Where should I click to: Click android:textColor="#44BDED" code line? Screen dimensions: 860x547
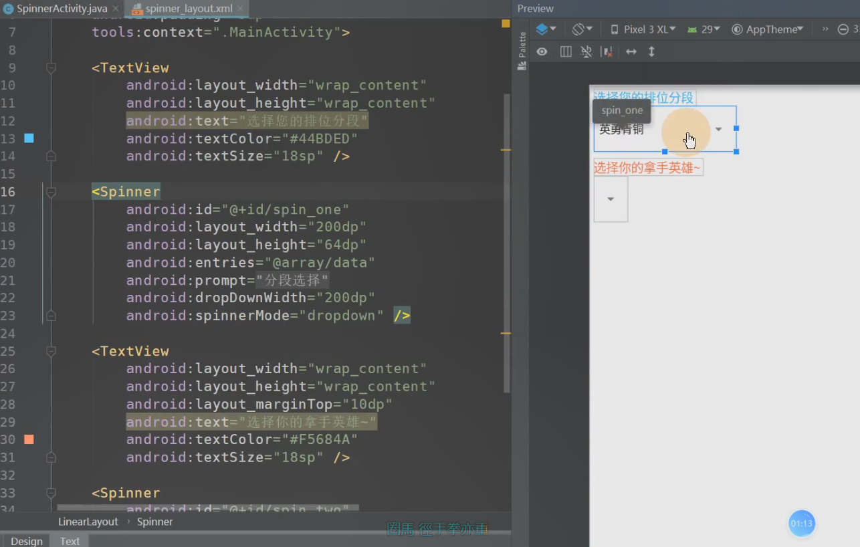[x=242, y=138]
